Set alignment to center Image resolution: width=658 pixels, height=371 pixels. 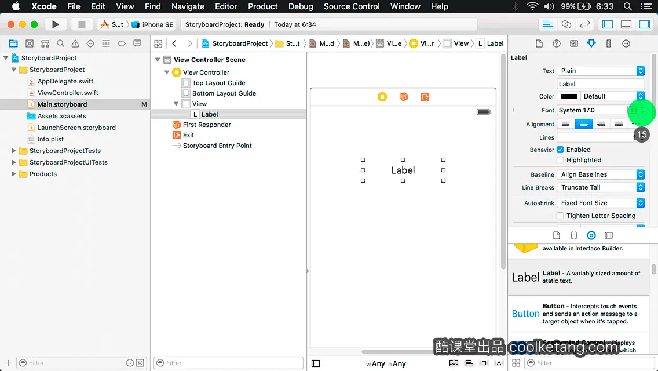click(583, 124)
